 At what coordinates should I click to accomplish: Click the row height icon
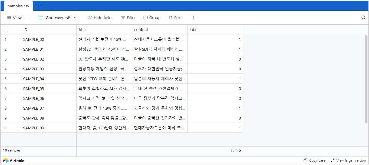tap(192, 18)
